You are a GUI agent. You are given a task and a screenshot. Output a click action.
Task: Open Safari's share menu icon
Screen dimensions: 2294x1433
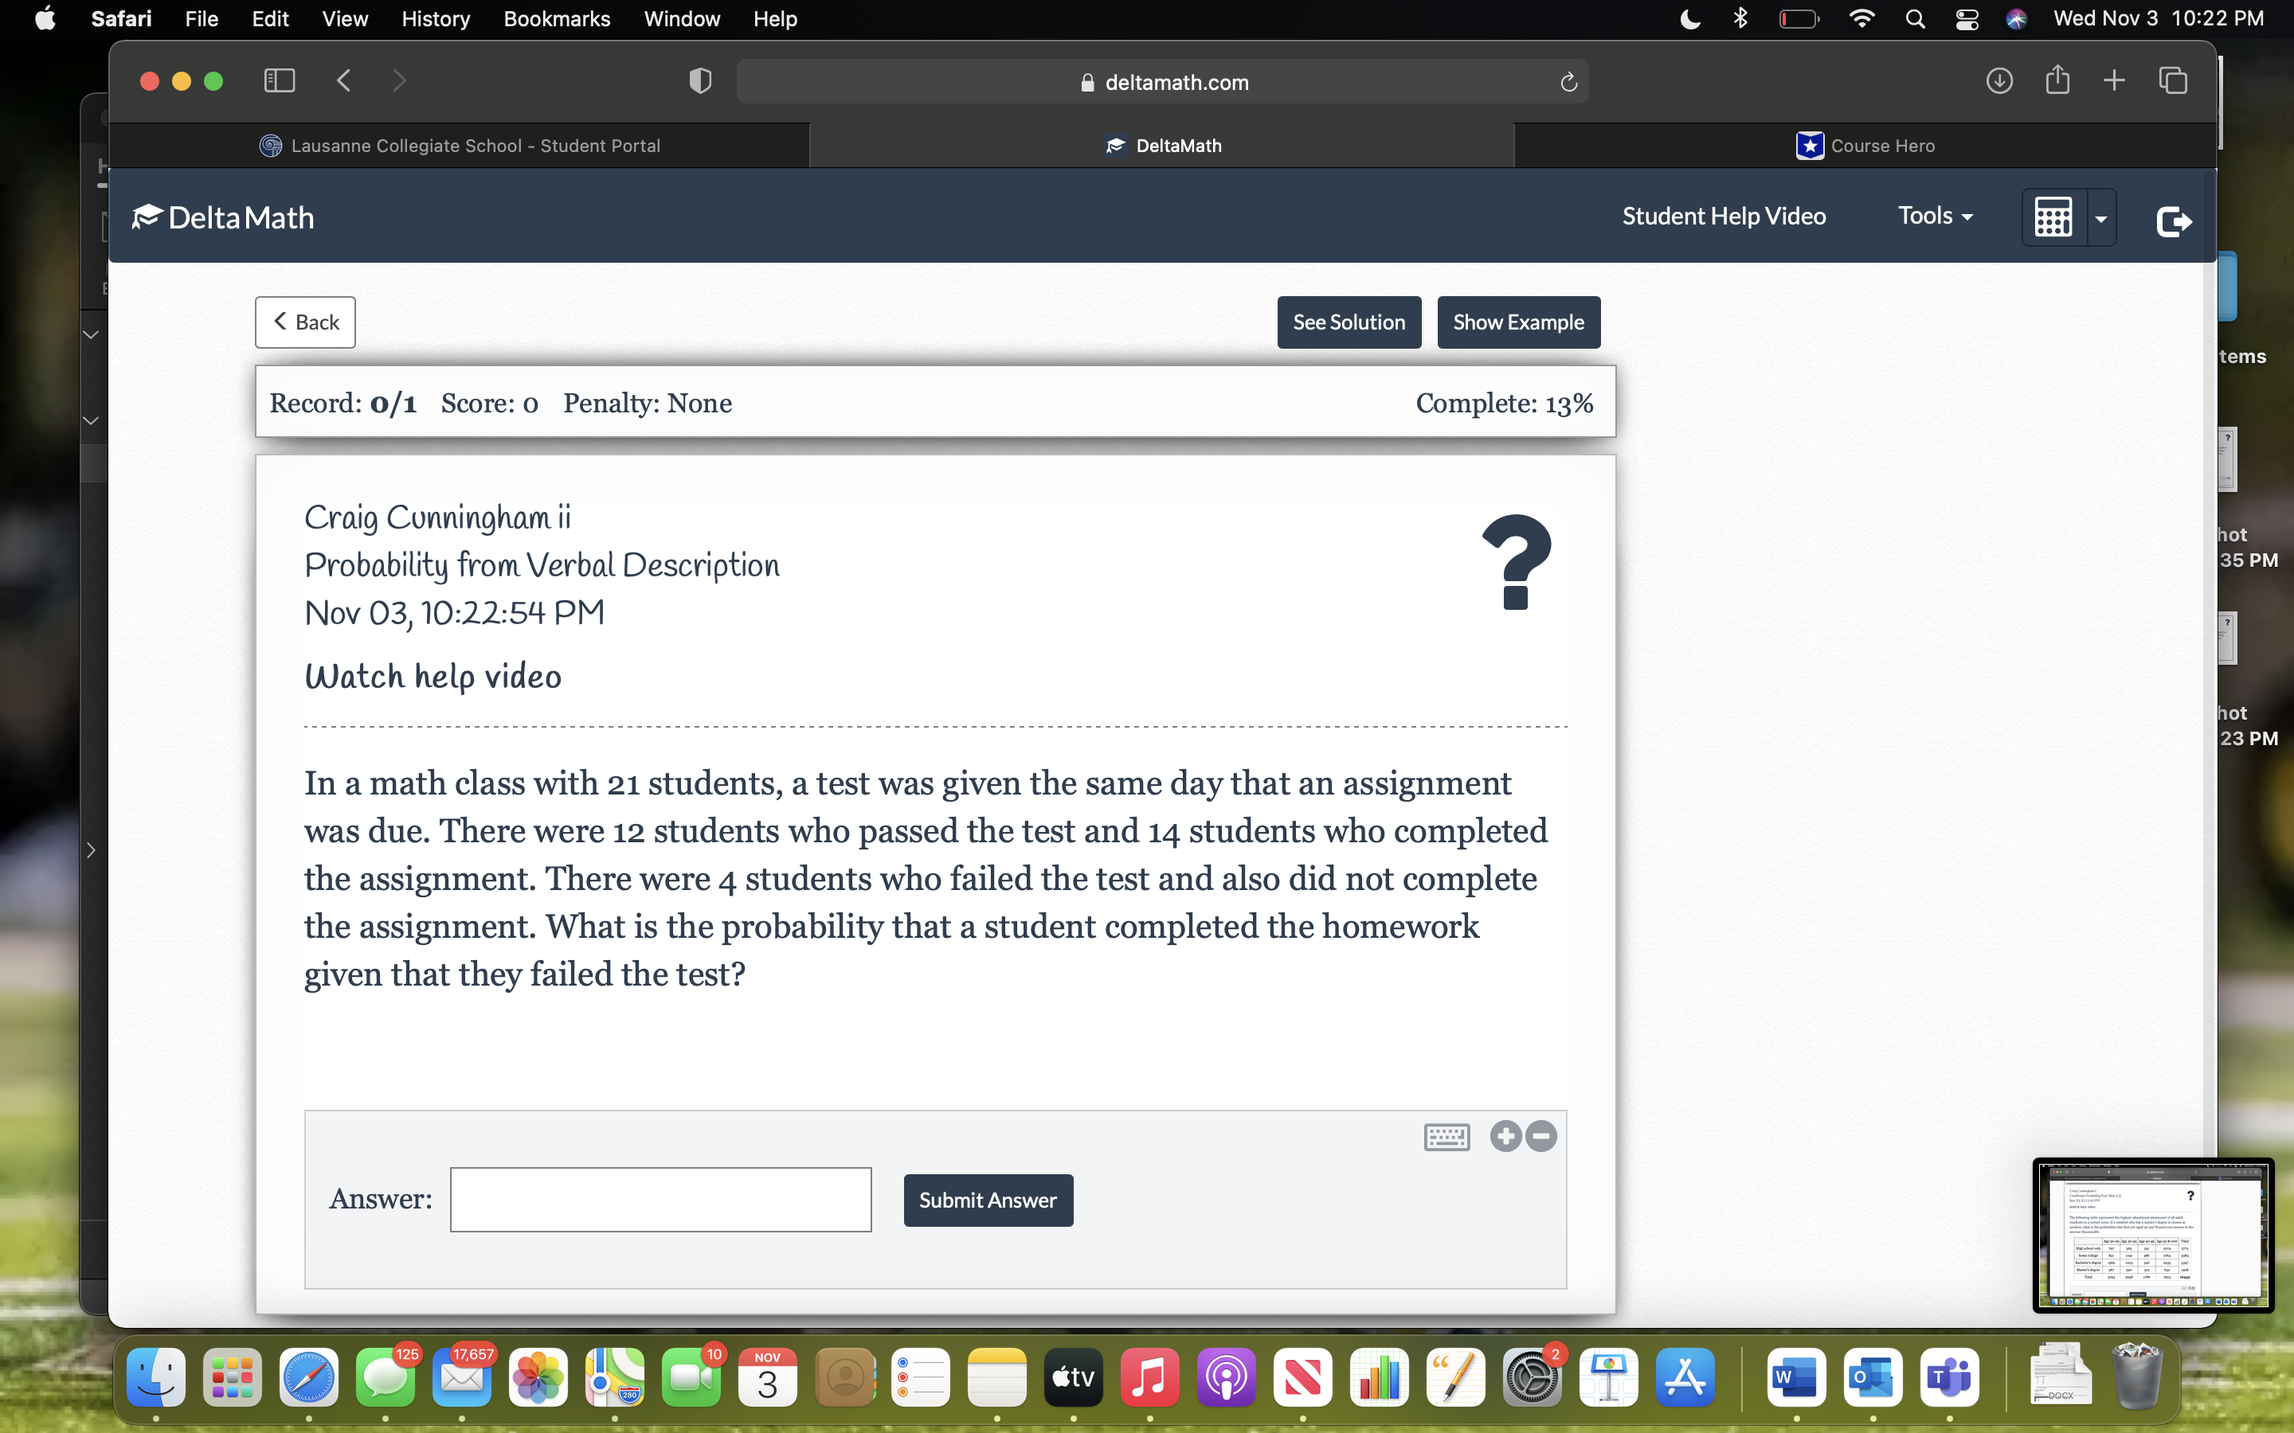tap(2057, 80)
